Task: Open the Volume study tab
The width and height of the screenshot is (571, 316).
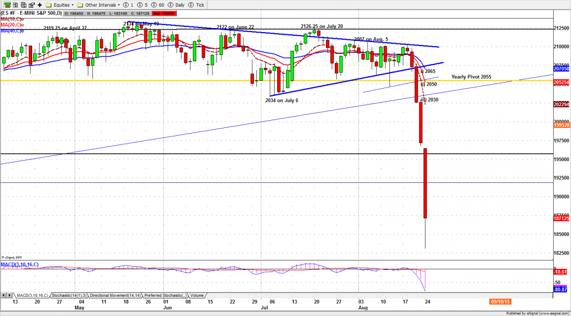Action: [196, 295]
